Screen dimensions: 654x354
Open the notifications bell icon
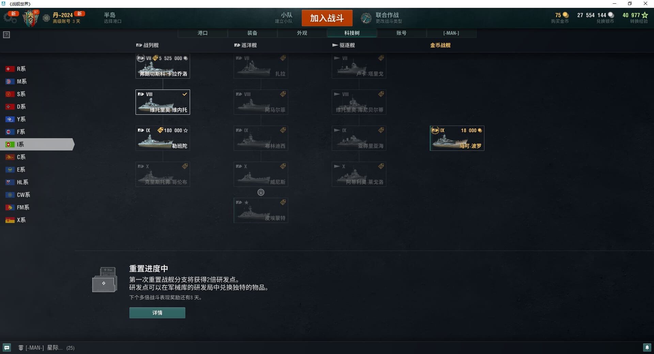(647, 348)
